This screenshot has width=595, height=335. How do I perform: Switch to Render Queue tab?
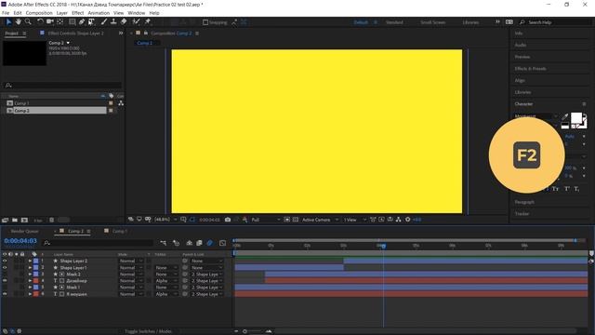[x=25, y=231]
